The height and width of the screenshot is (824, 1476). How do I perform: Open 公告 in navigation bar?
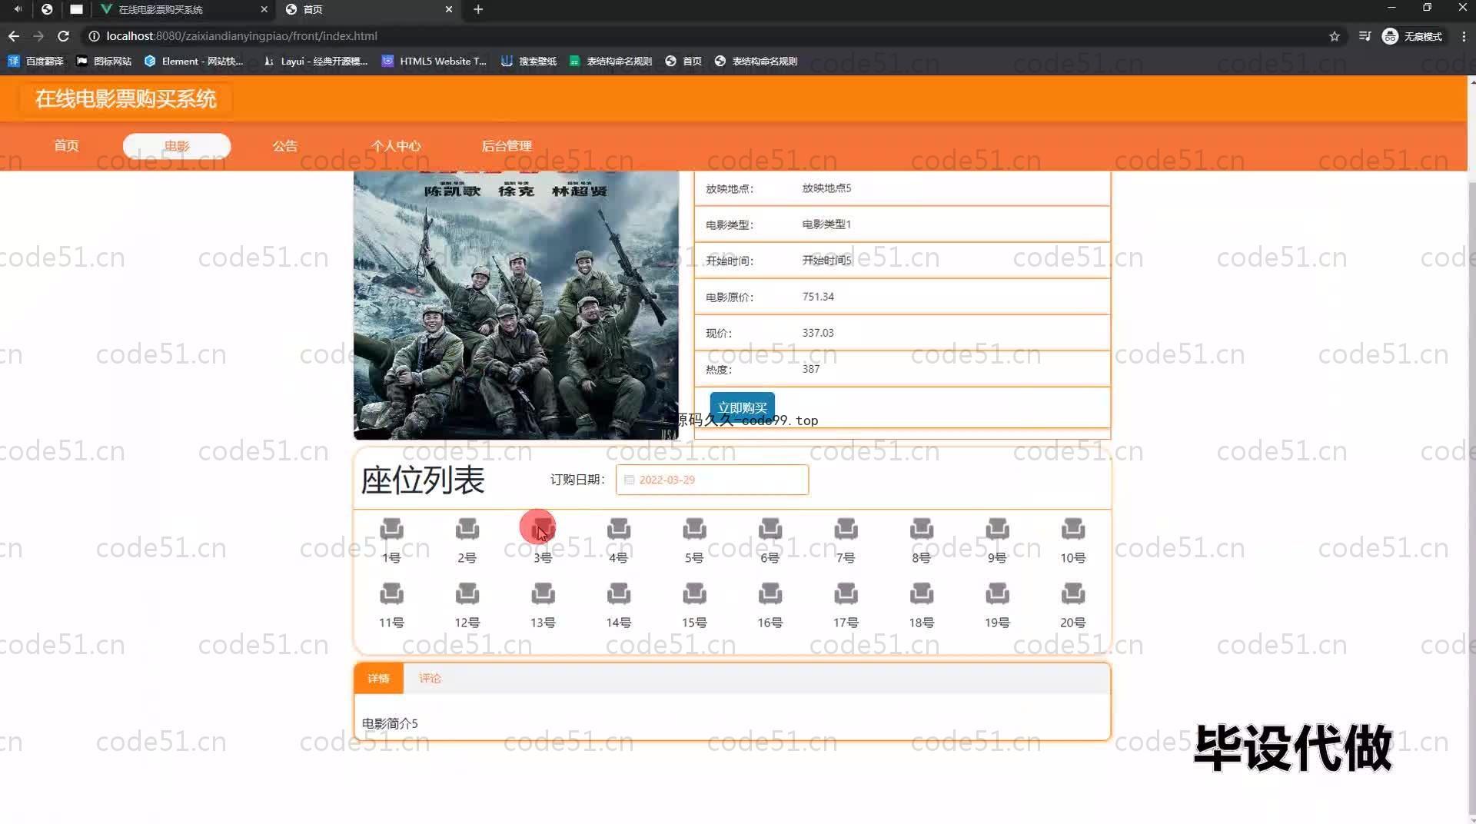point(285,146)
